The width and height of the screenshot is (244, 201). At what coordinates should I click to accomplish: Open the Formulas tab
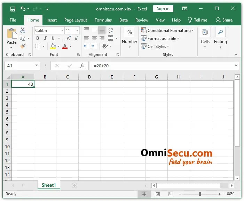click(103, 20)
